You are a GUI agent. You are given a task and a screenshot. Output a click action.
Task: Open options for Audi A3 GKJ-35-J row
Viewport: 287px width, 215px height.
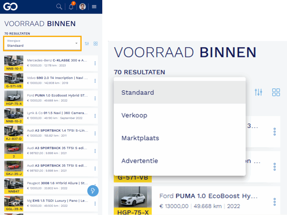tap(95, 168)
